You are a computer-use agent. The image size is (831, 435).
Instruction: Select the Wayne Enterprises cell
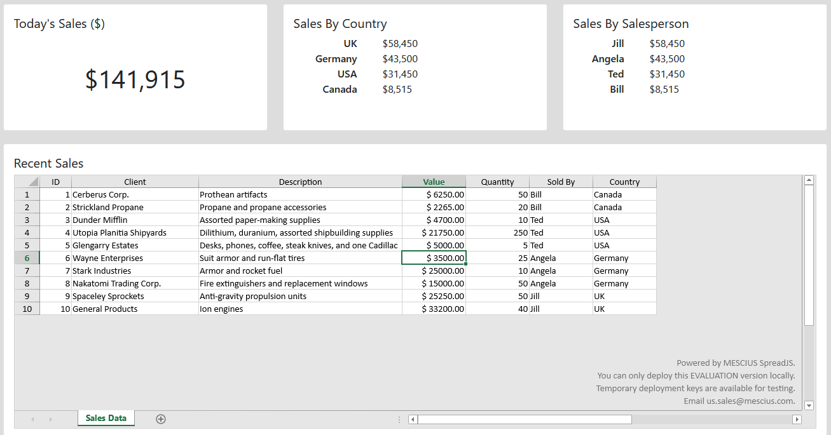click(135, 258)
